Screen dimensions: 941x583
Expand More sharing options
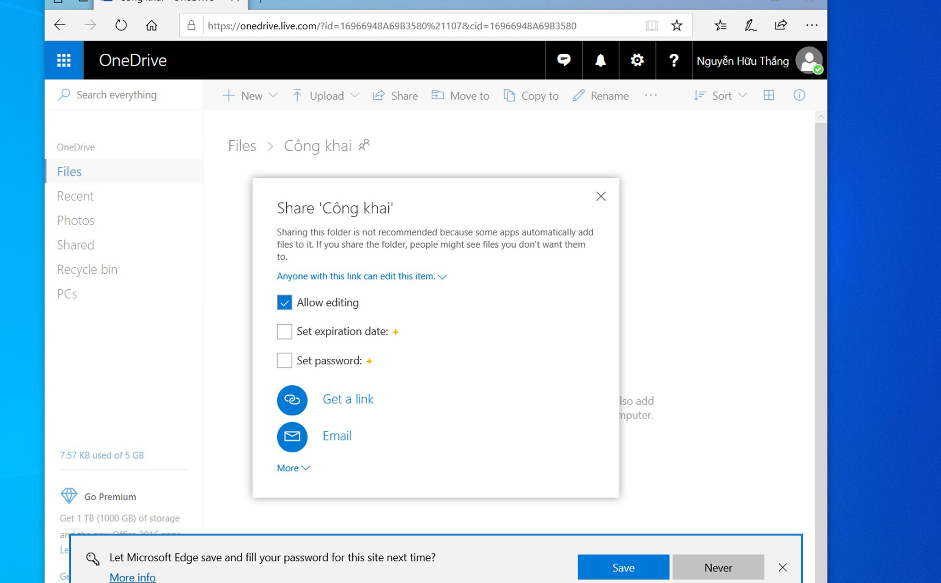pos(293,468)
